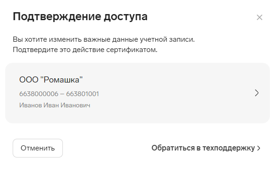Viewport: 276px width, 173px height.
Task: Click the word техподдержку in the link
Action: pos(229,148)
